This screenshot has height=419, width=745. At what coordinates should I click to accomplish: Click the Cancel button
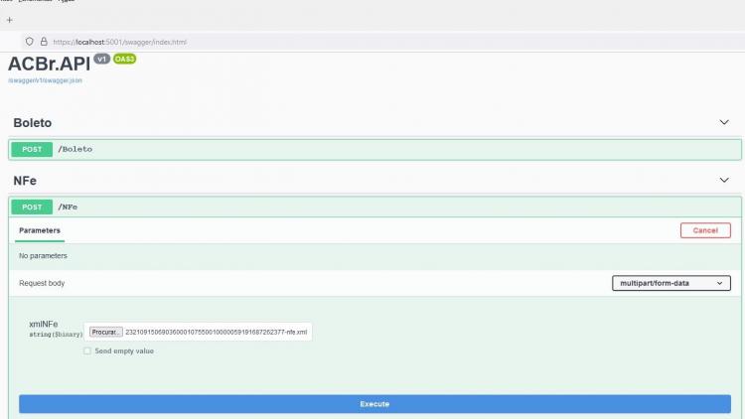pos(705,230)
